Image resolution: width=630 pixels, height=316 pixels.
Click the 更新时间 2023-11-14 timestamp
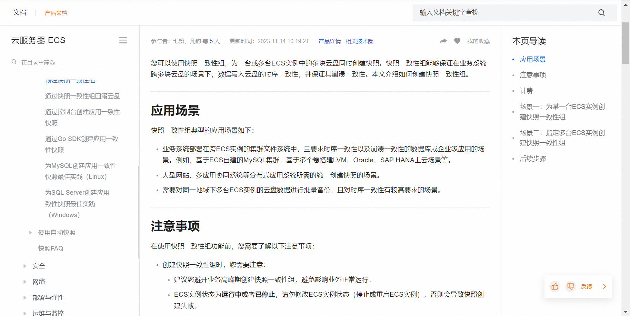pos(269,41)
